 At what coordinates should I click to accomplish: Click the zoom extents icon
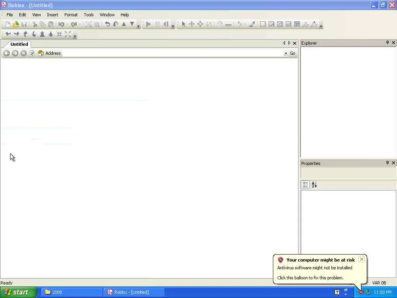pos(68,34)
